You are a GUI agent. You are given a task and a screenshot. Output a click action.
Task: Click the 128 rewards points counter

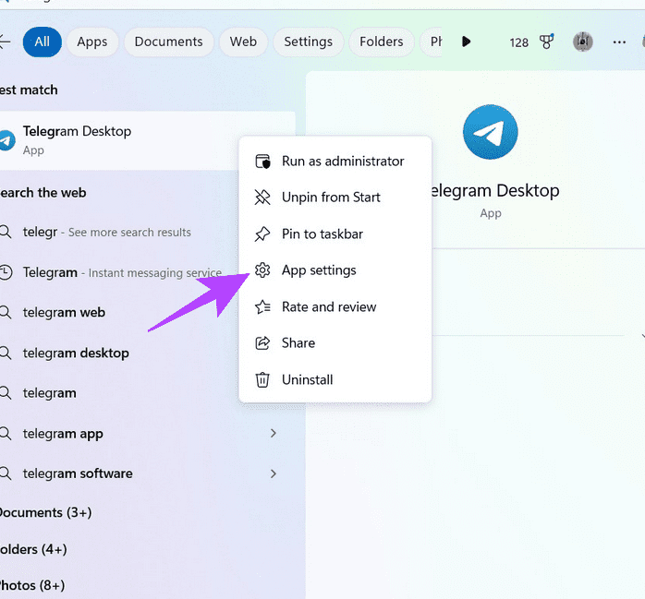click(518, 42)
